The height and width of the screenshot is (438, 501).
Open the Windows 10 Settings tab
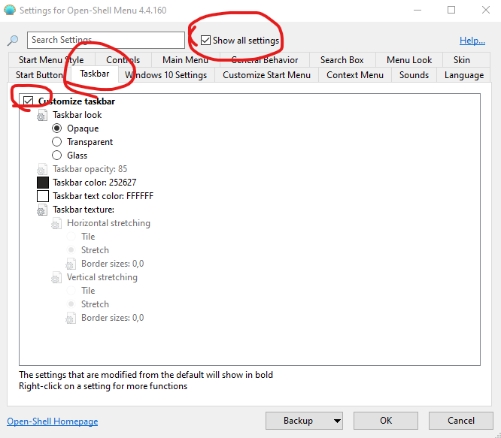[165, 75]
